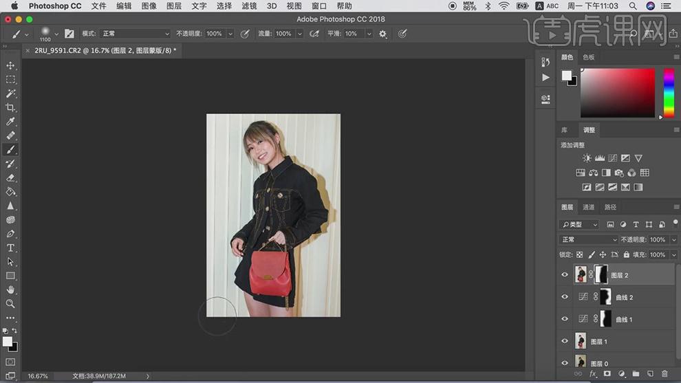Add a Photo Filter adjustment

(x=619, y=173)
